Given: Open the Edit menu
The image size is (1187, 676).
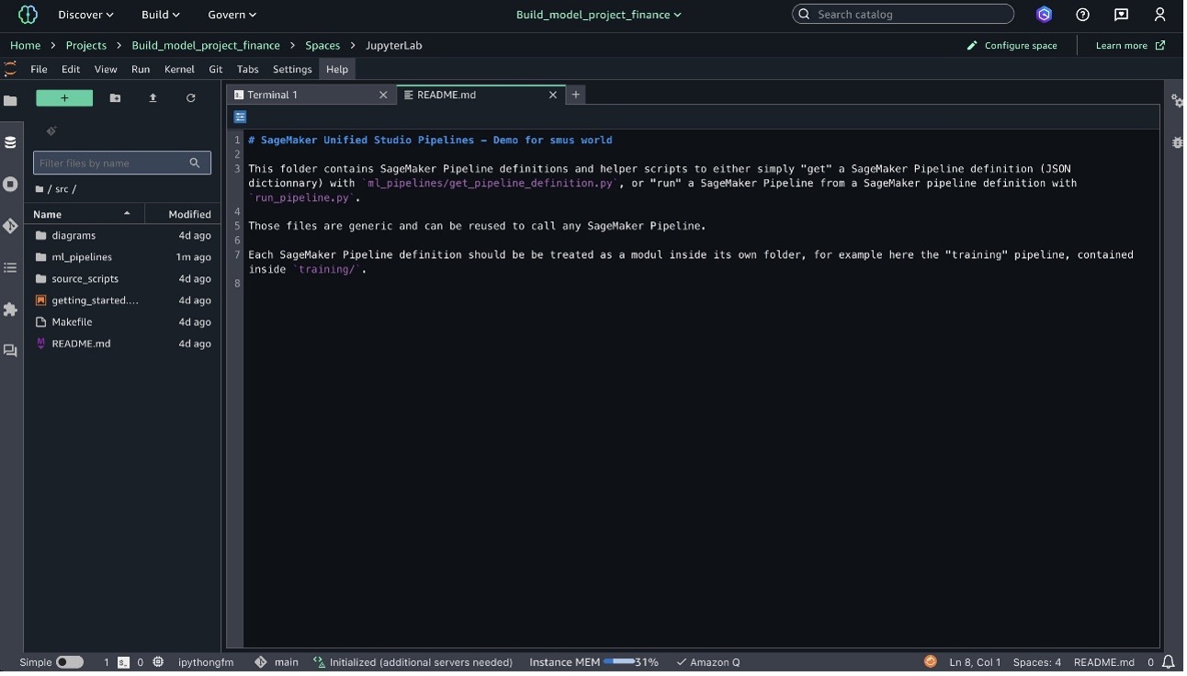Looking at the screenshot, I should coord(71,69).
